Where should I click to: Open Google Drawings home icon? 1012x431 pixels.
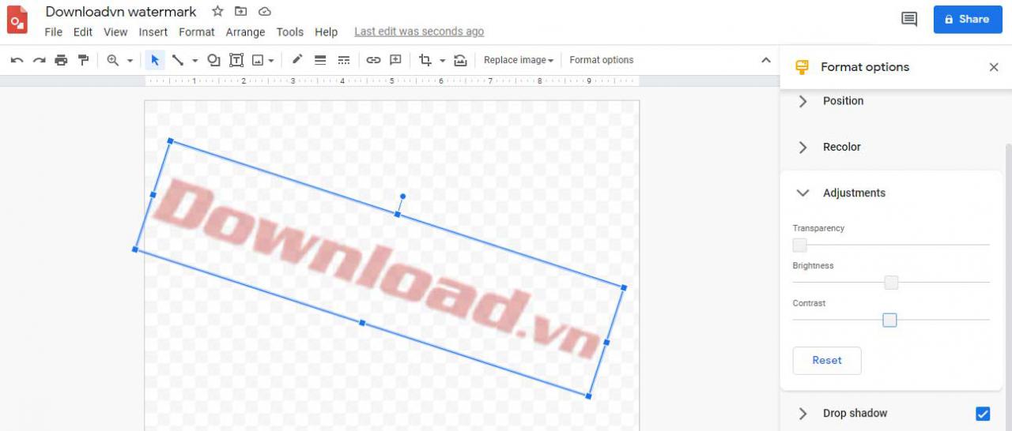pyautogui.click(x=17, y=20)
